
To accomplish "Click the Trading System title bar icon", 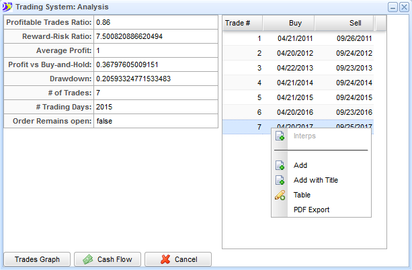I will [x=7, y=7].
